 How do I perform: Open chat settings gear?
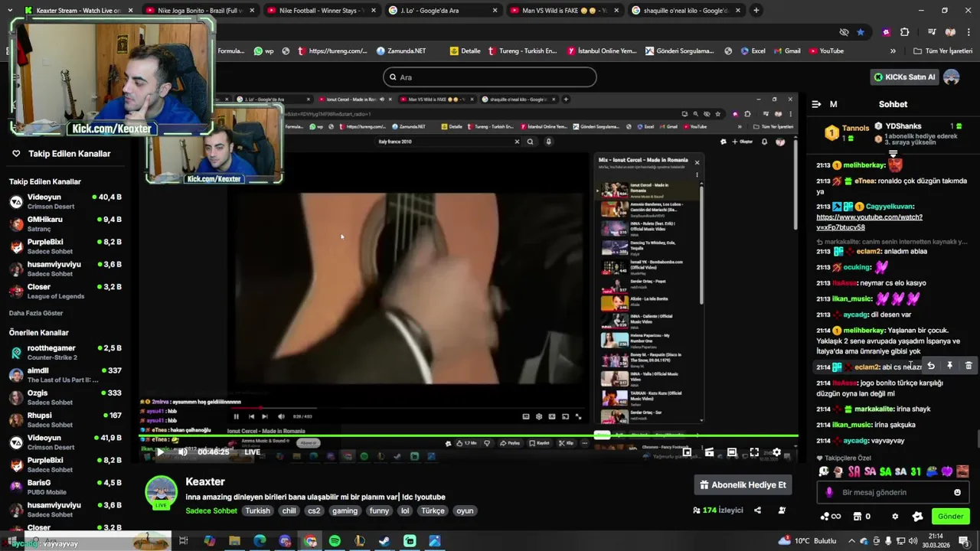(895, 517)
